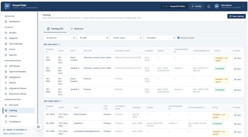Switch to the Training (22) tab
The height and width of the screenshot is (137, 248).
(55, 29)
